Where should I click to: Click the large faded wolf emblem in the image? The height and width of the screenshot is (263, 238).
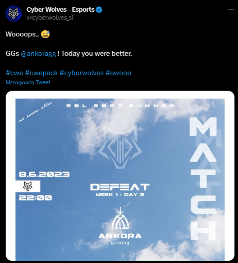[x=120, y=146]
